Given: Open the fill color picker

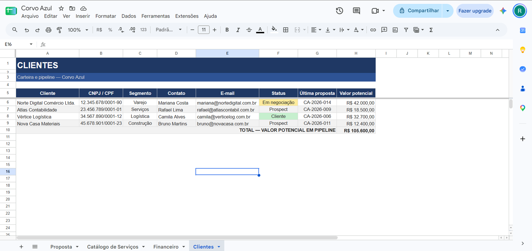Looking at the screenshot, I should click(274, 30).
